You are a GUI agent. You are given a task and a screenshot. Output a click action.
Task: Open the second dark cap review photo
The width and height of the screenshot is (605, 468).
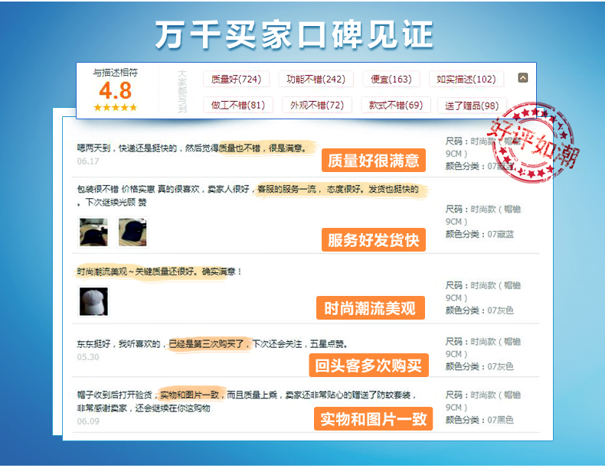[x=132, y=232]
